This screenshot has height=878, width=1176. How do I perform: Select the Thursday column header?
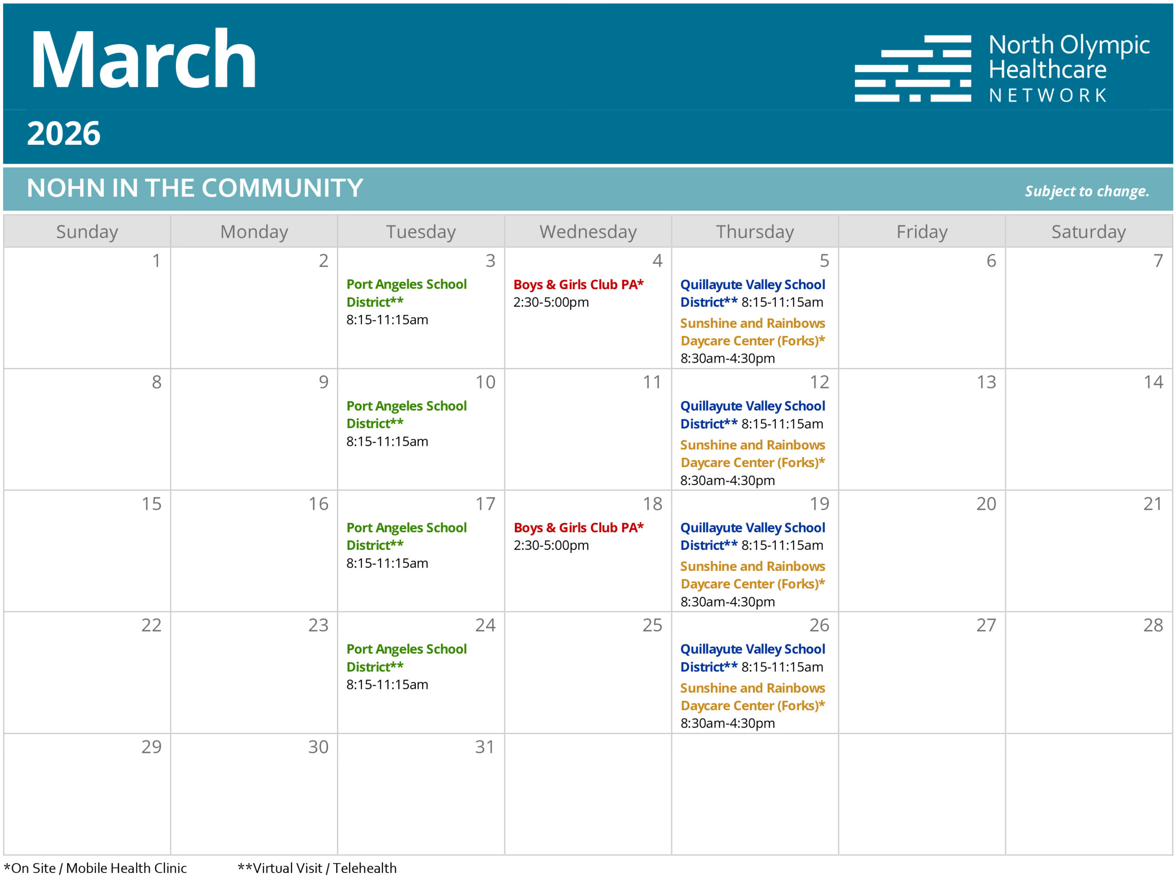tap(754, 232)
